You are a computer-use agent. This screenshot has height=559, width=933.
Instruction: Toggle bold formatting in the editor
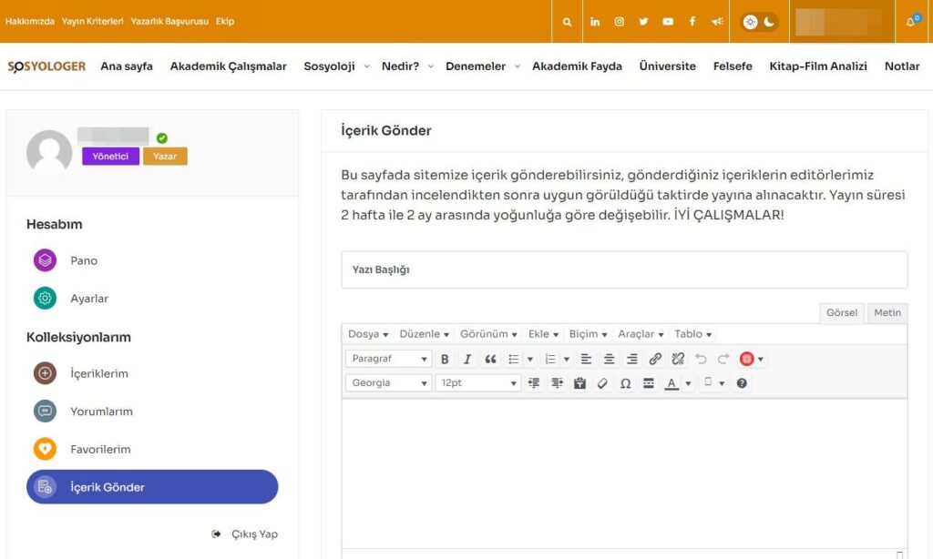coord(445,360)
